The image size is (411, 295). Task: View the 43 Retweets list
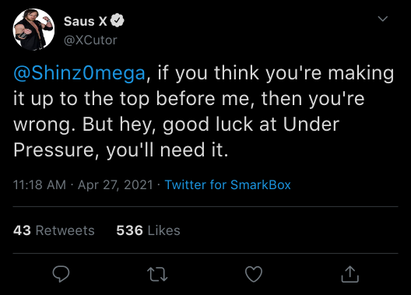click(54, 230)
